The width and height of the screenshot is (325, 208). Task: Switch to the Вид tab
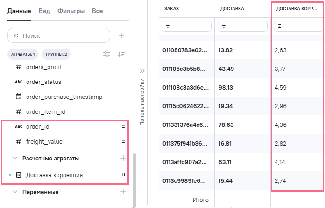pyautogui.click(x=44, y=10)
